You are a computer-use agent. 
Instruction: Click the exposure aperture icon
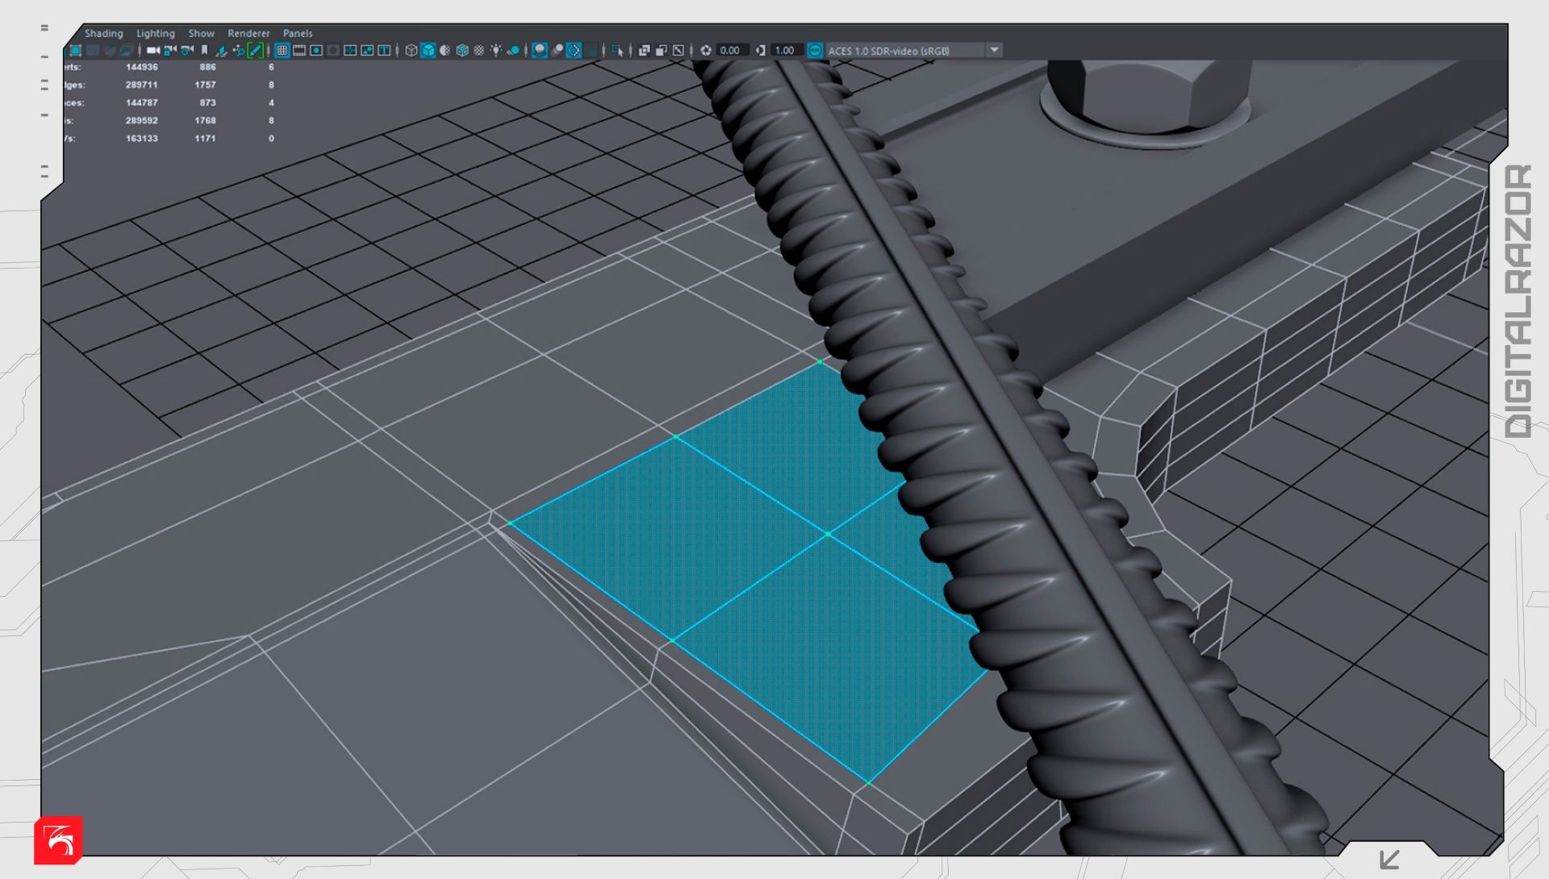(706, 50)
